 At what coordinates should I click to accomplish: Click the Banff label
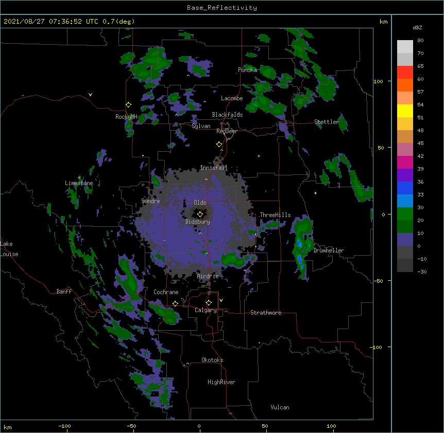tap(64, 292)
